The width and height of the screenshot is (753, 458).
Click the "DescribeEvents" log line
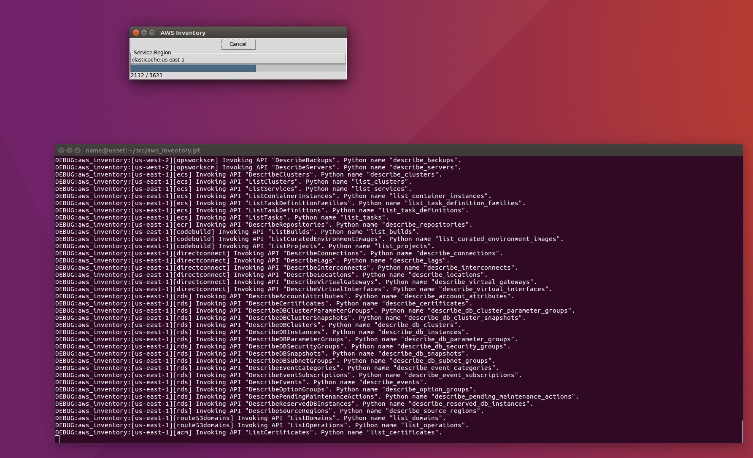(241, 382)
